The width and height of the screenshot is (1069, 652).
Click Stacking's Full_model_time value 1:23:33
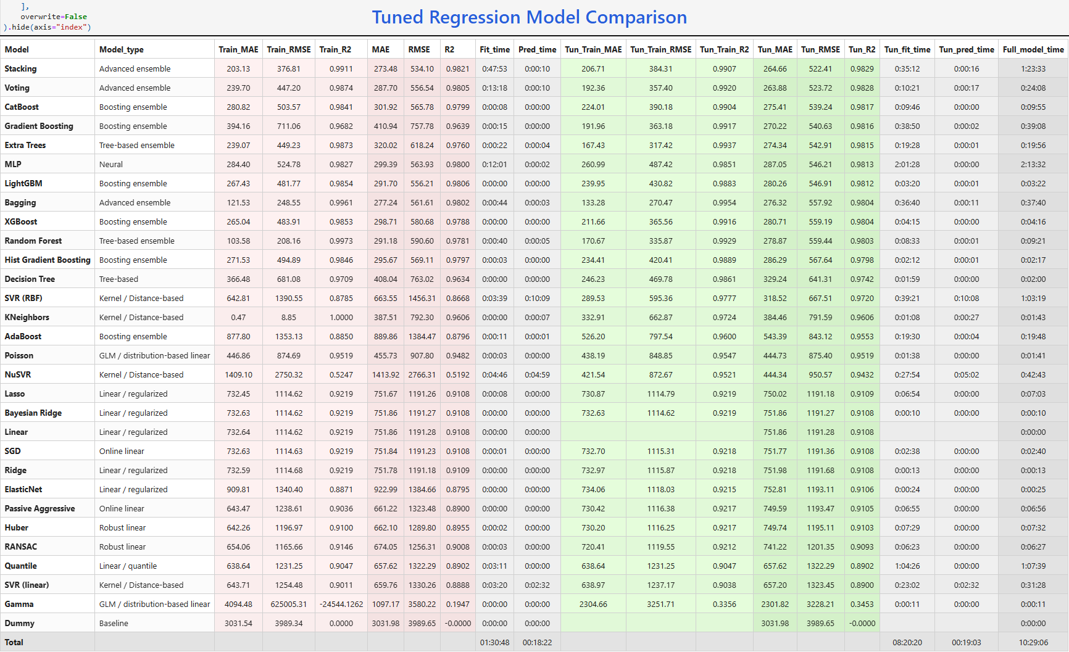click(1033, 68)
